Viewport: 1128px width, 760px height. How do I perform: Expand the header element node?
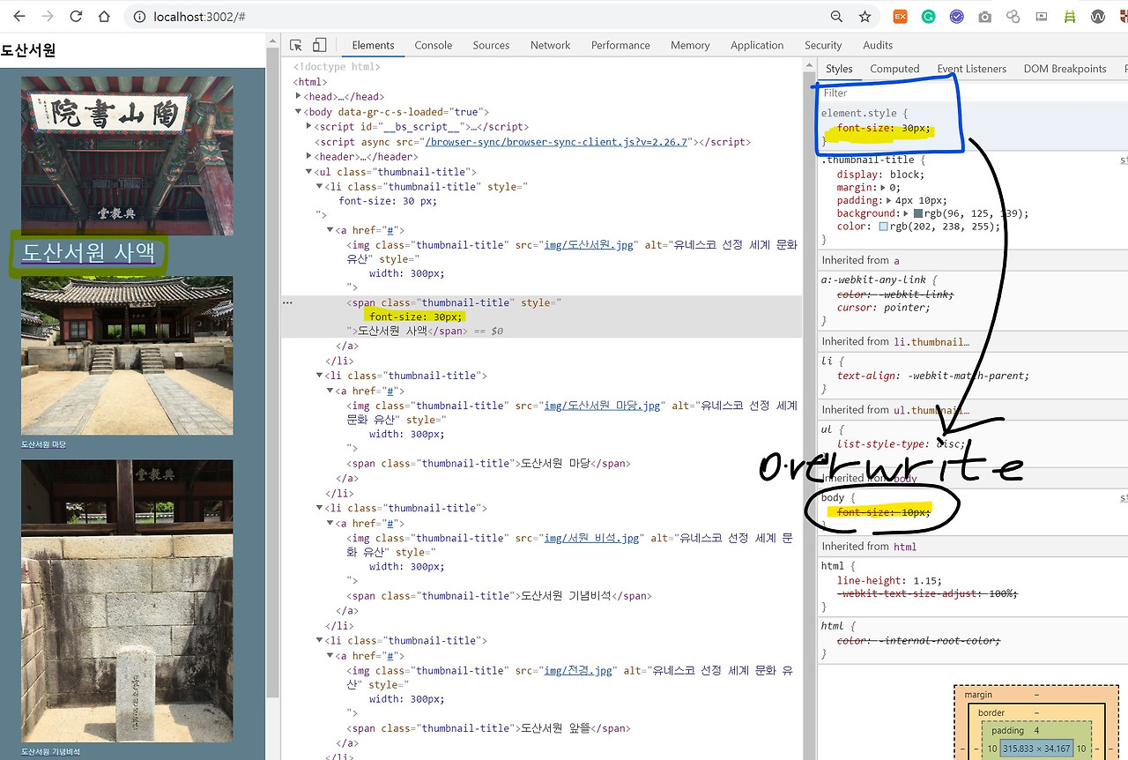(309, 157)
